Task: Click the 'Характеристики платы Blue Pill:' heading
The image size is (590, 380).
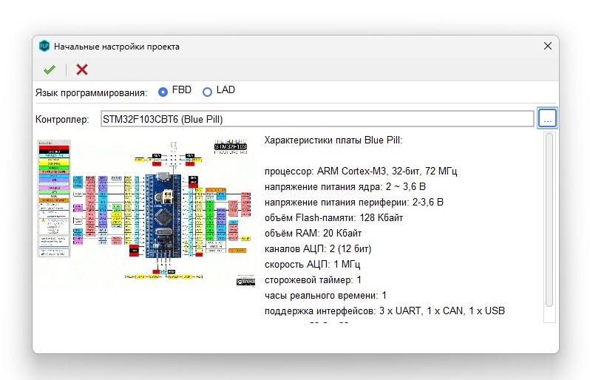Action: [x=333, y=140]
